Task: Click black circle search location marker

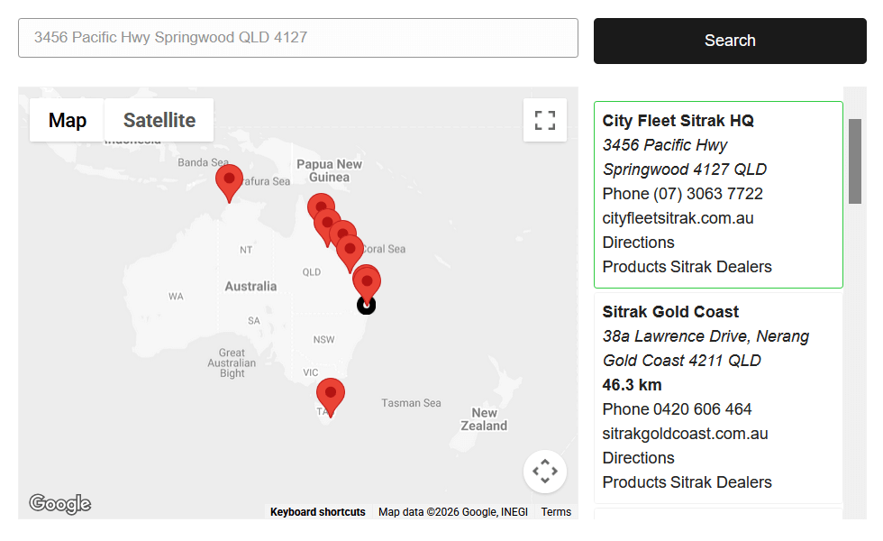Action: (366, 306)
